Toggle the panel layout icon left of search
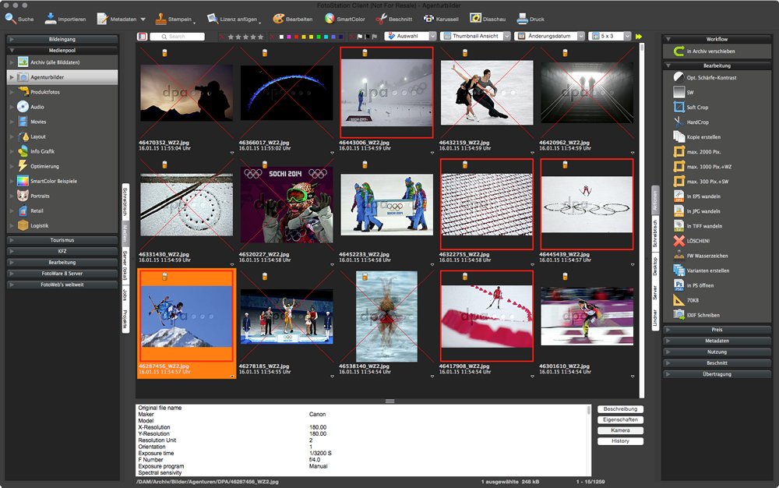The height and width of the screenshot is (488, 779). pos(142,37)
